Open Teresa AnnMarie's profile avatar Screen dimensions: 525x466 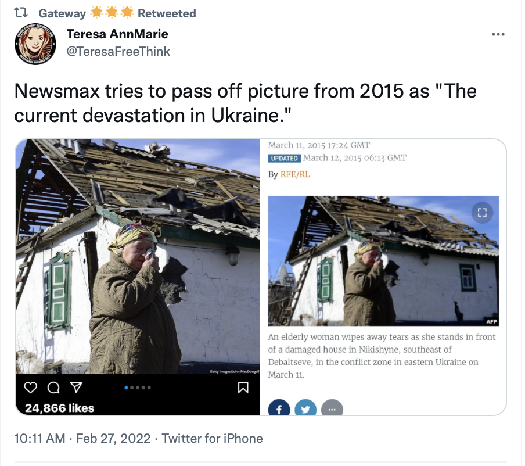click(x=35, y=44)
